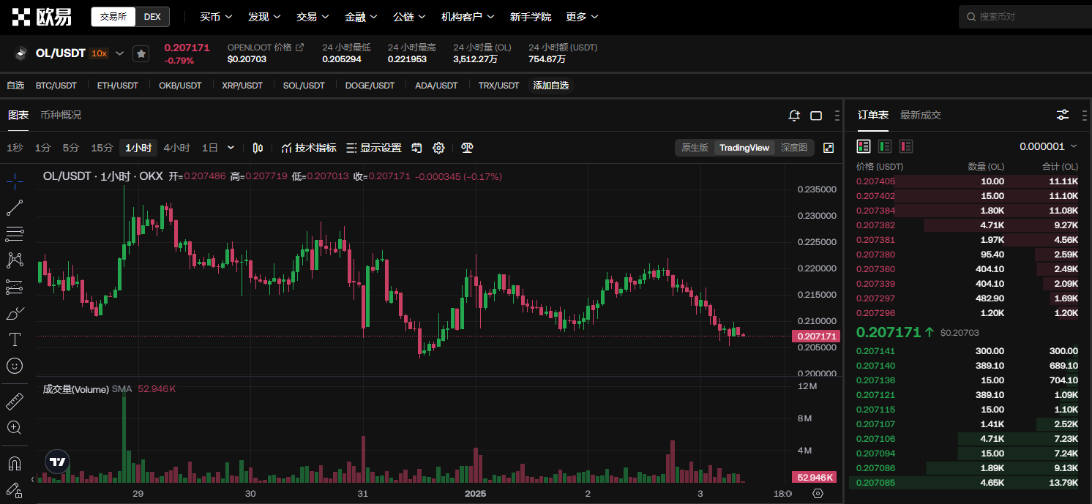
Task: Open the order book precision 0.000001 dropdown
Action: pyautogui.click(x=1048, y=146)
